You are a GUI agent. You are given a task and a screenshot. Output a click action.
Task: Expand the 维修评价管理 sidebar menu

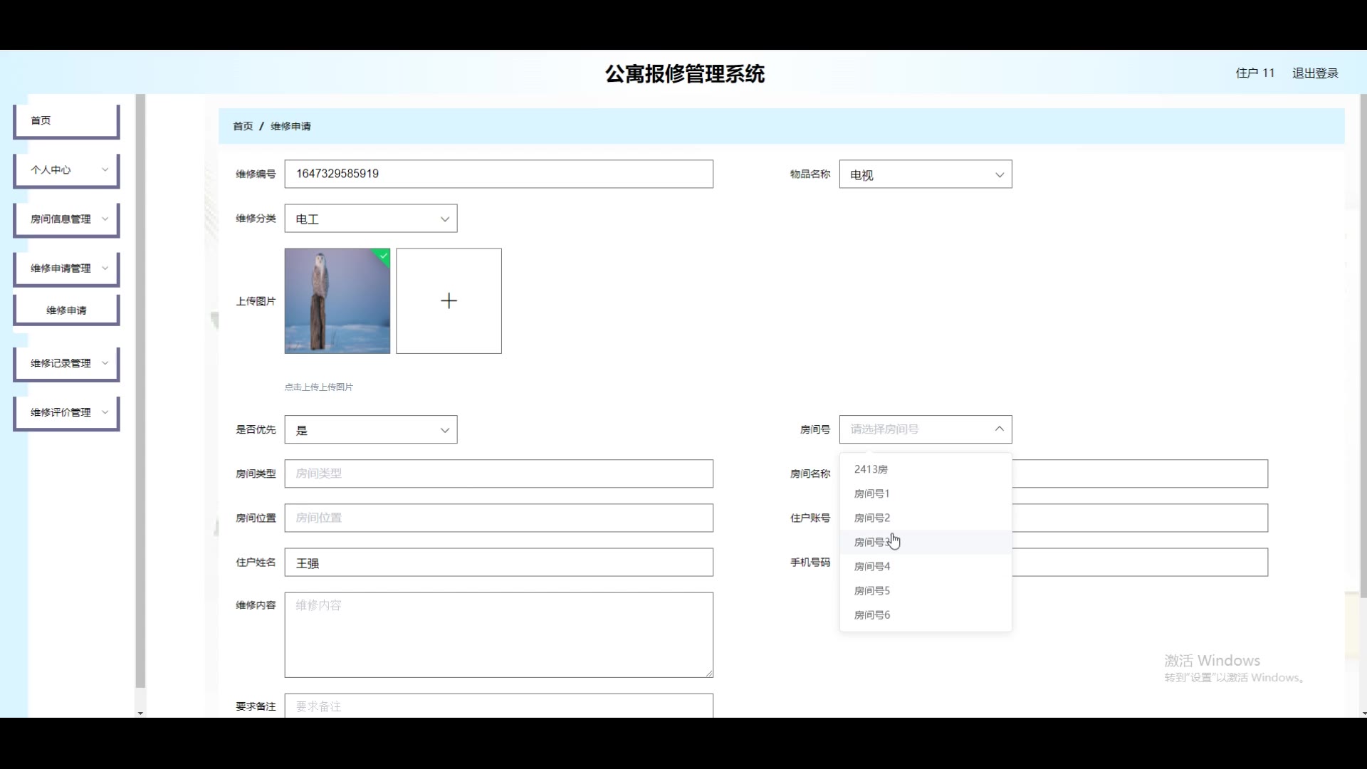[66, 412]
